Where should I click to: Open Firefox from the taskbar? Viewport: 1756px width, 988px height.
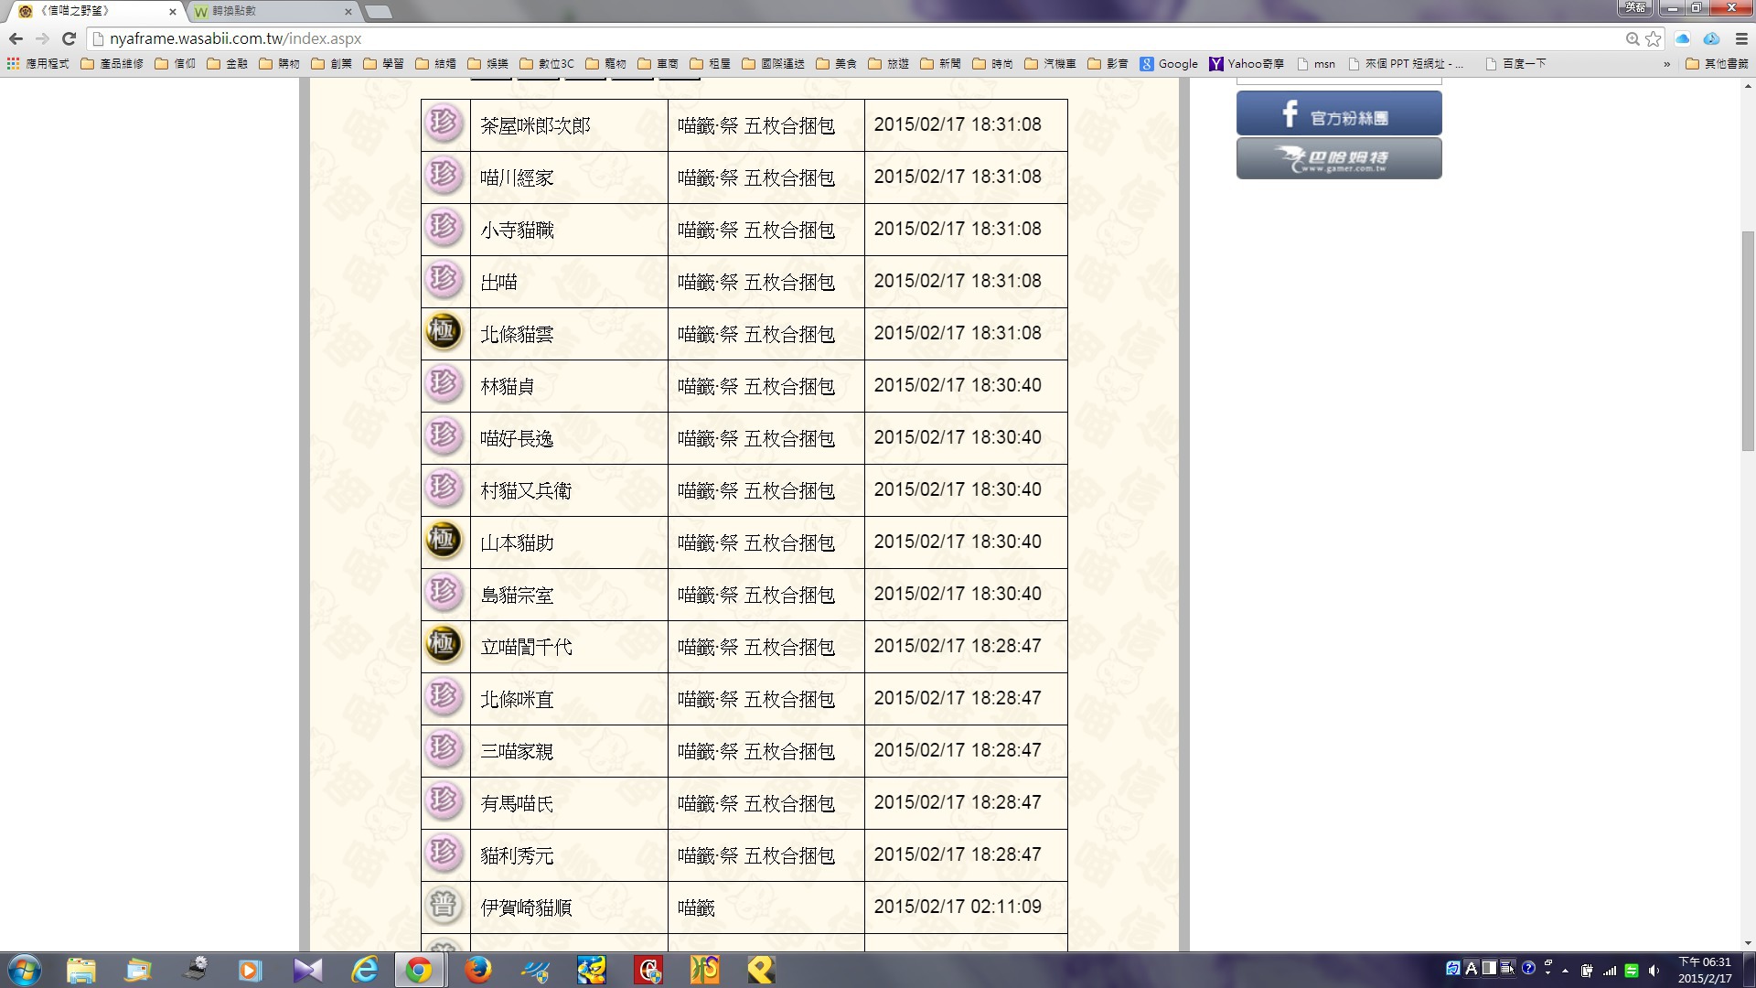click(x=477, y=970)
